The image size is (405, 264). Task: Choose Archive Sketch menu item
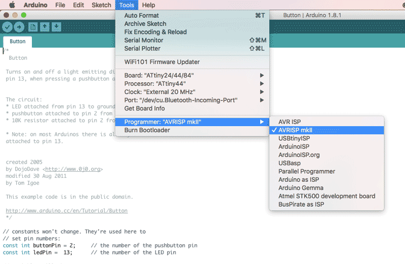pyautogui.click(x=192, y=24)
